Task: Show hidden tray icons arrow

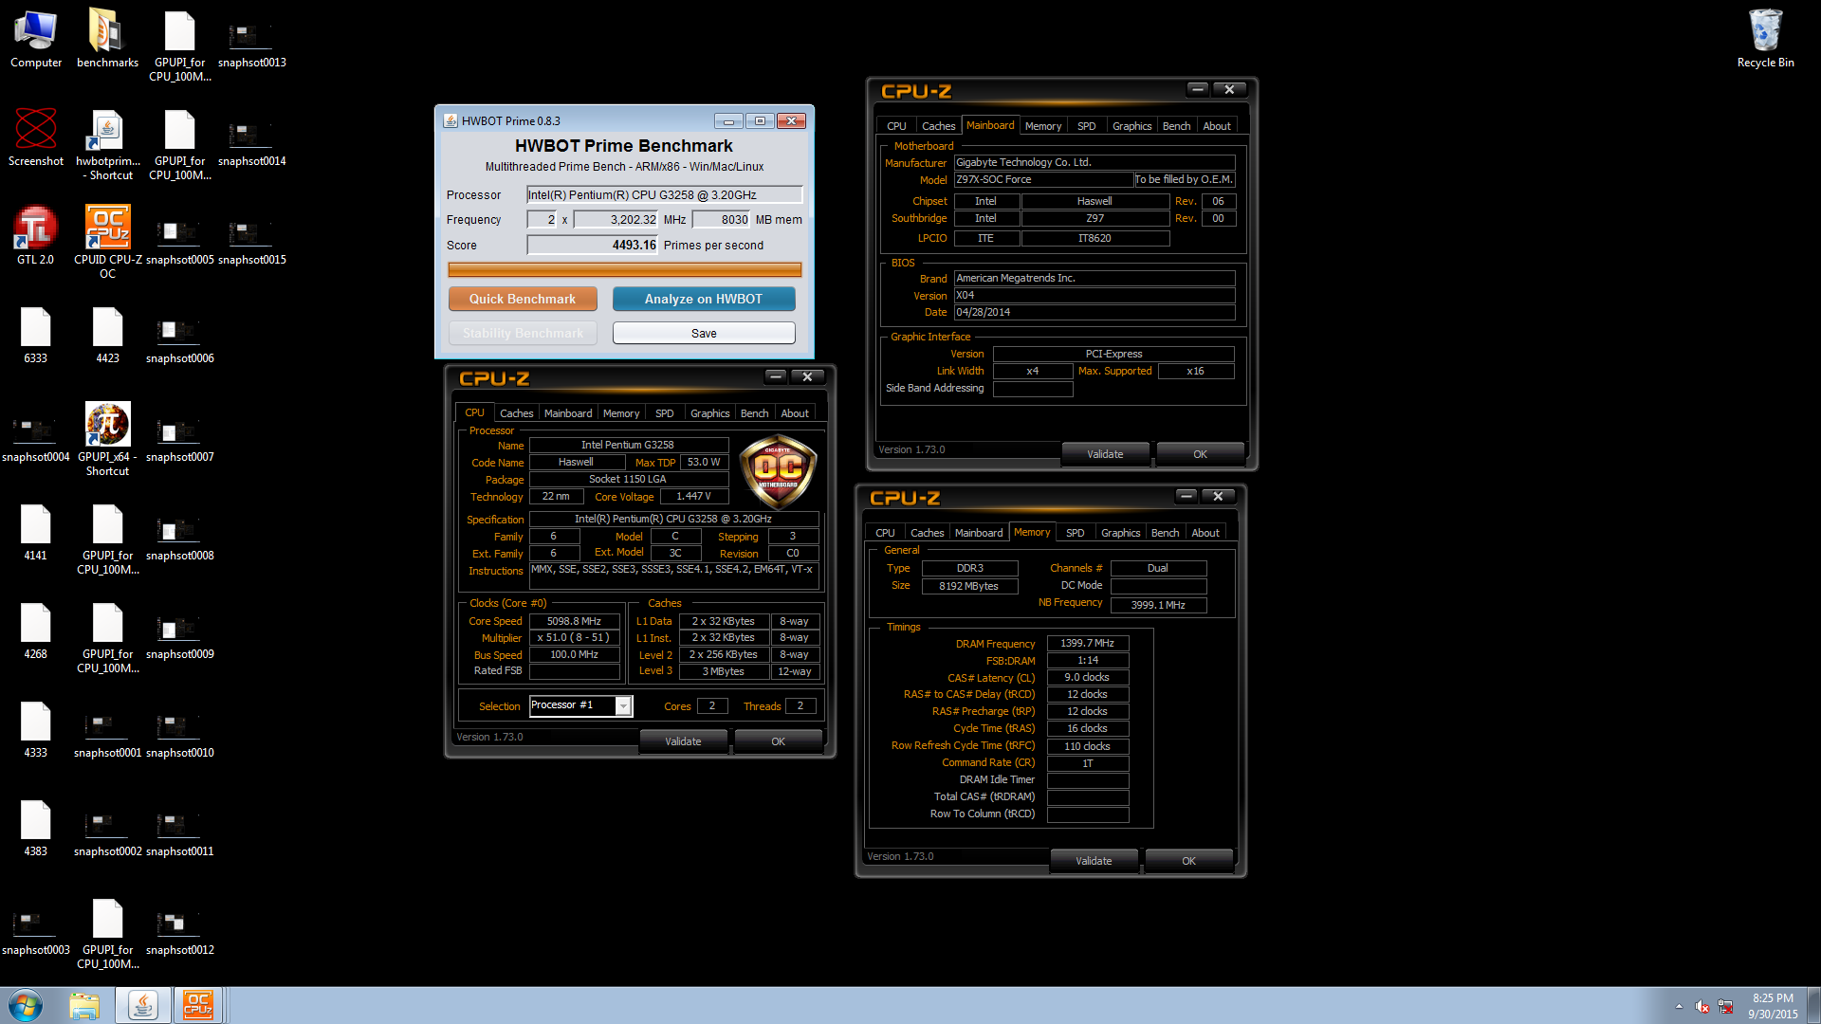Action: click(x=1679, y=1006)
